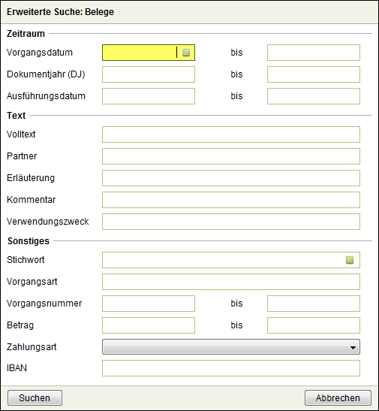The width and height of the screenshot is (379, 411).
Task: Select the Verwendungszweck text field
Action: click(231, 222)
